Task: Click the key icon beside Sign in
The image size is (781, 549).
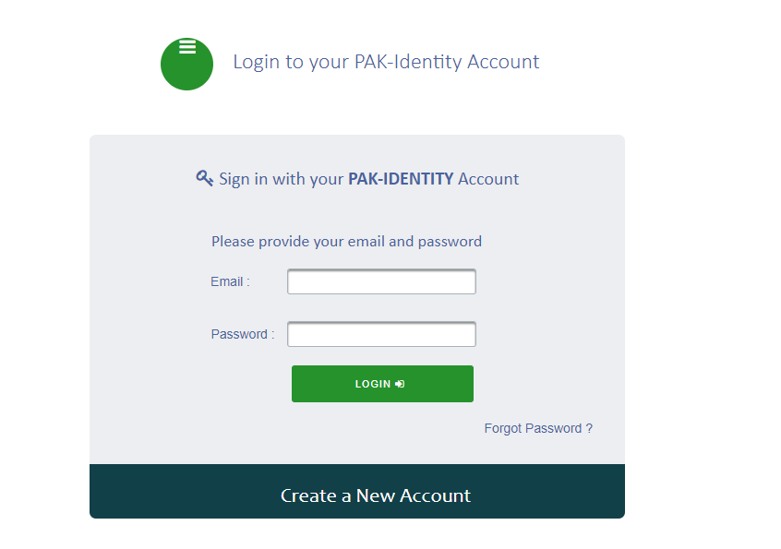Action: 205,178
